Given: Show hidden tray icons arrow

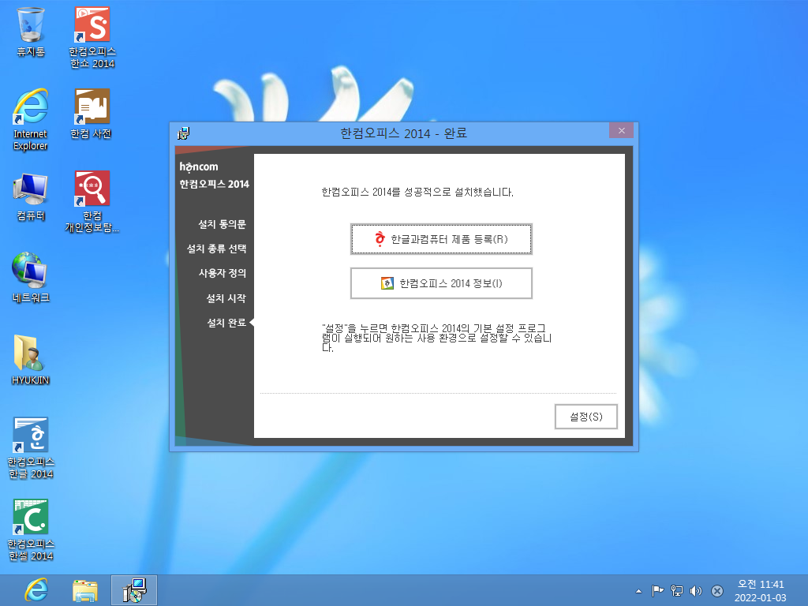Looking at the screenshot, I should click(x=638, y=591).
